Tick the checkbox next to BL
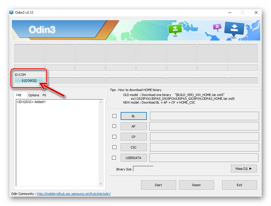The image size is (271, 206). click(114, 116)
